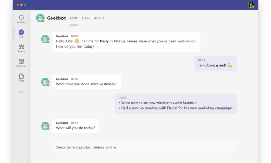
Task: Click 'Had a sync up meeting with Daniel' line
Action: tap(175, 108)
